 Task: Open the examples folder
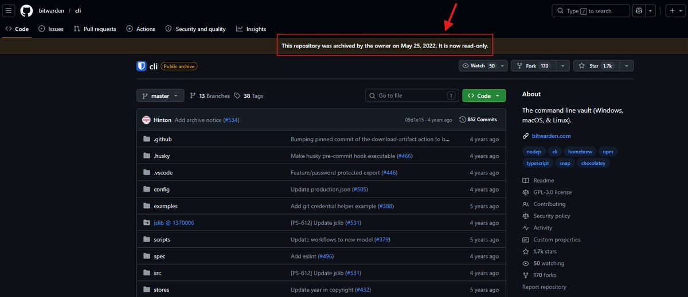tap(166, 206)
